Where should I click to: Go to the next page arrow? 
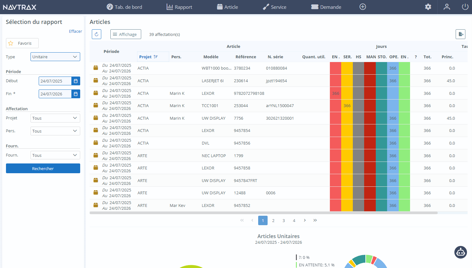pos(305,220)
